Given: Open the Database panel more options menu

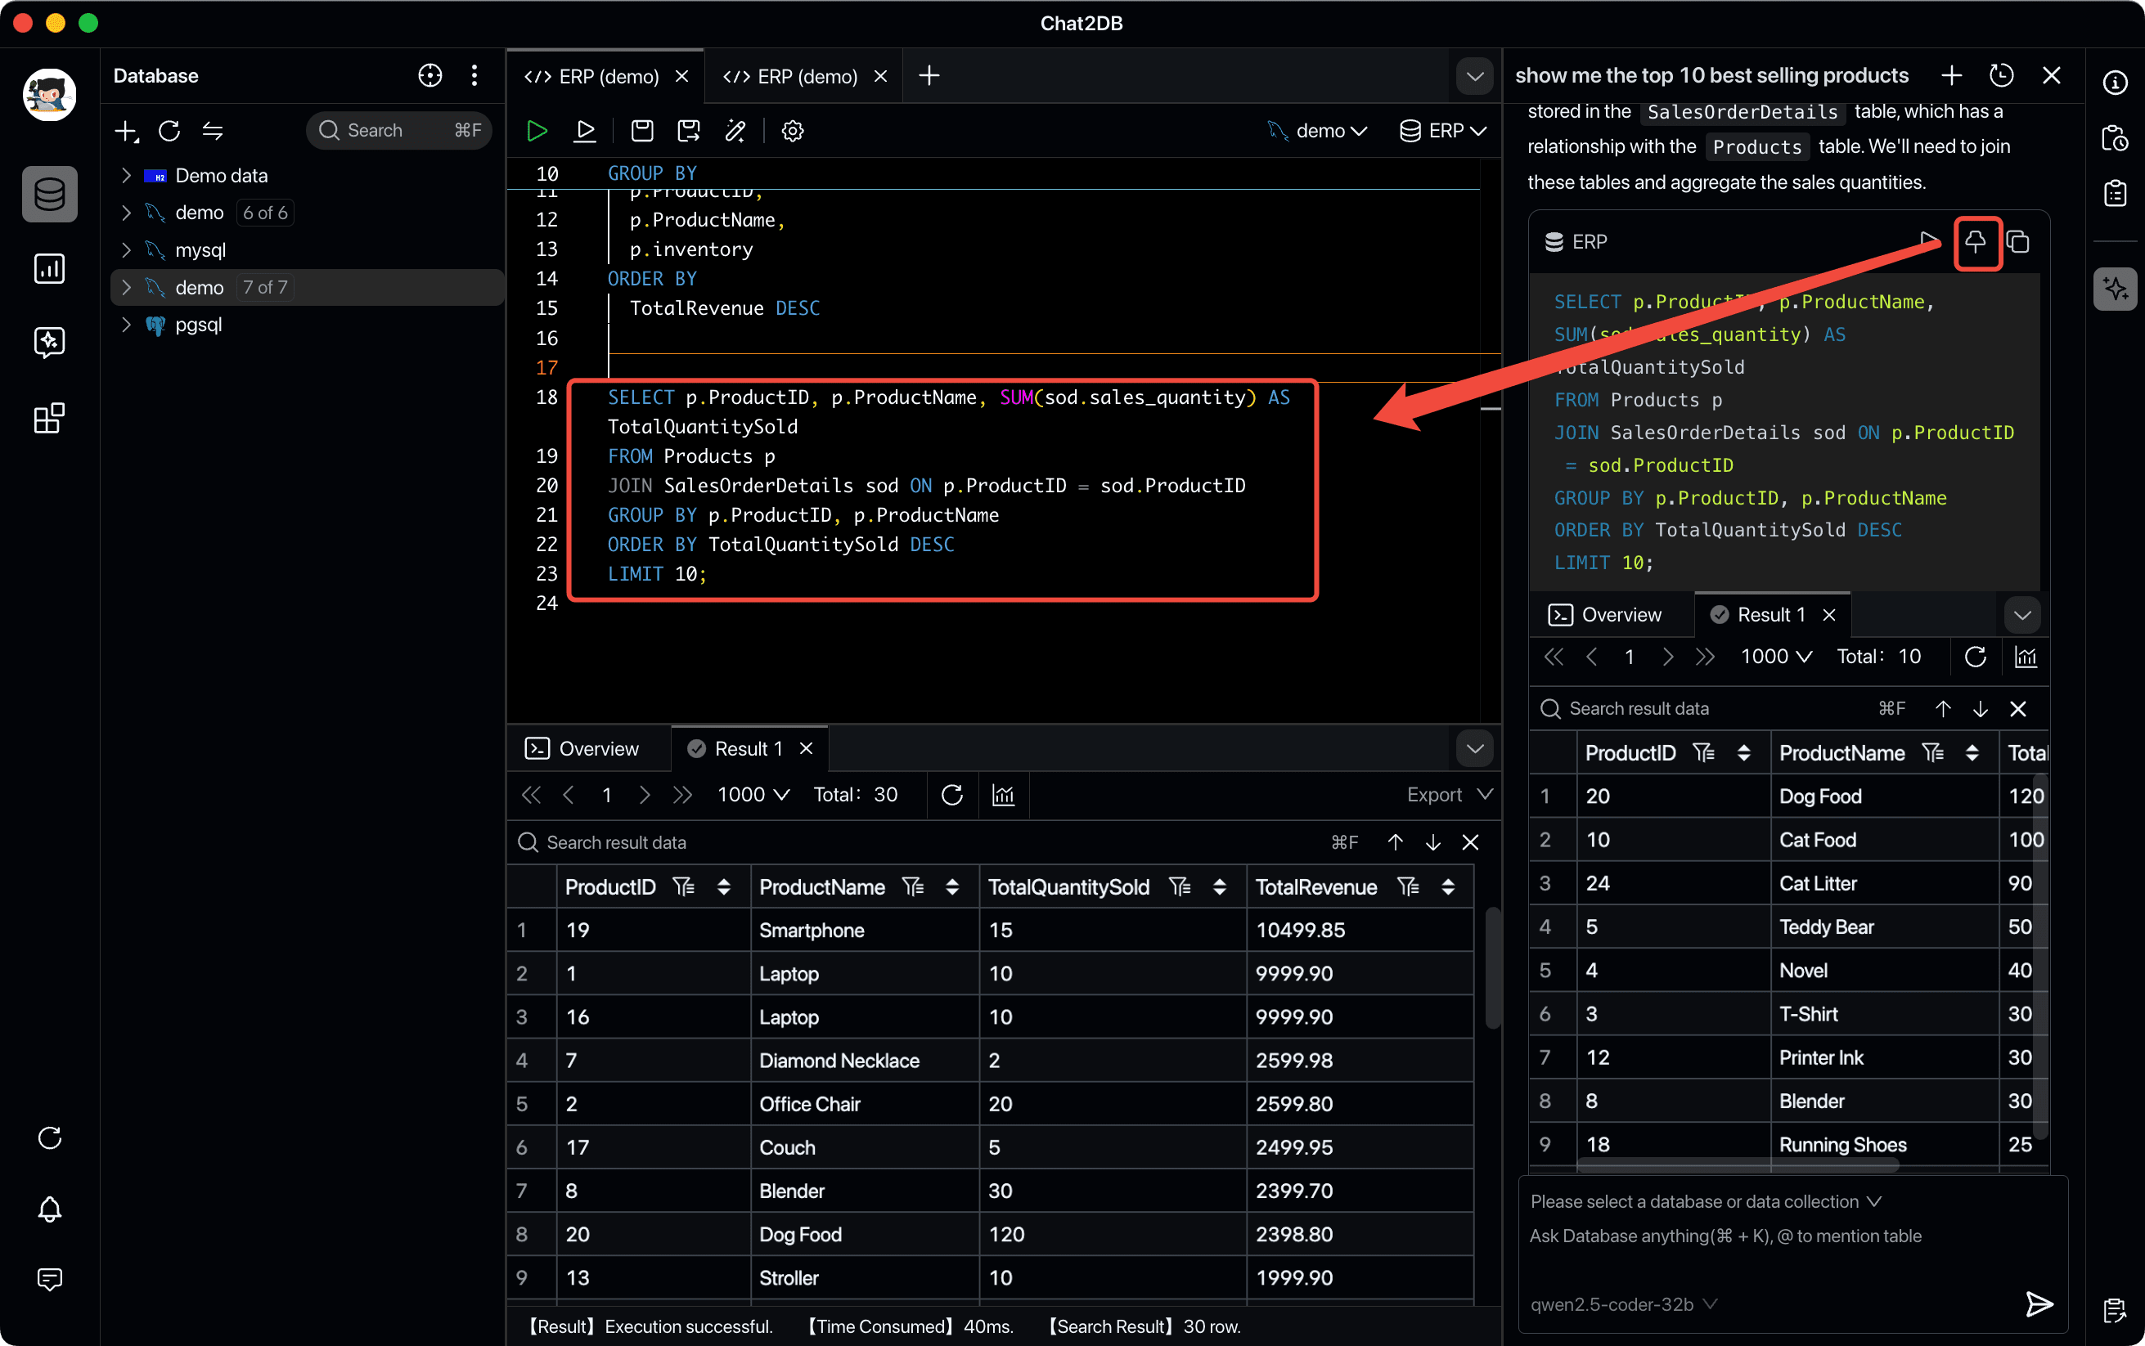Looking at the screenshot, I should coord(474,76).
